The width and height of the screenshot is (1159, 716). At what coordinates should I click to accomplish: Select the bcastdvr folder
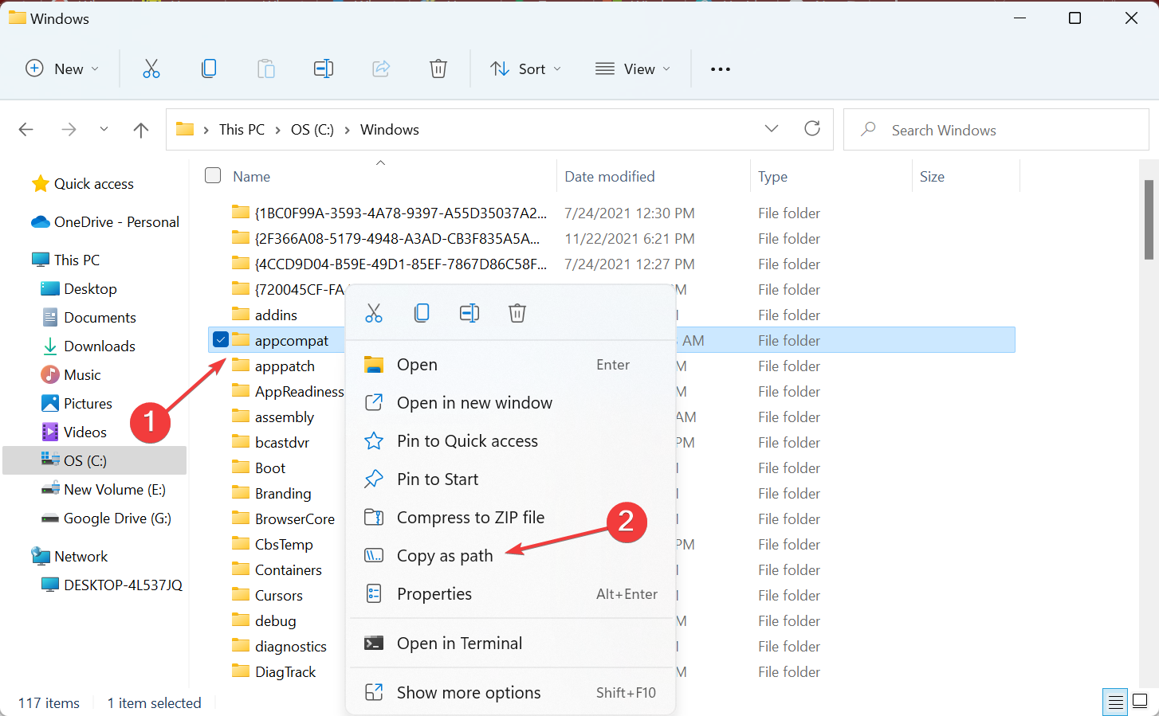coord(281,443)
